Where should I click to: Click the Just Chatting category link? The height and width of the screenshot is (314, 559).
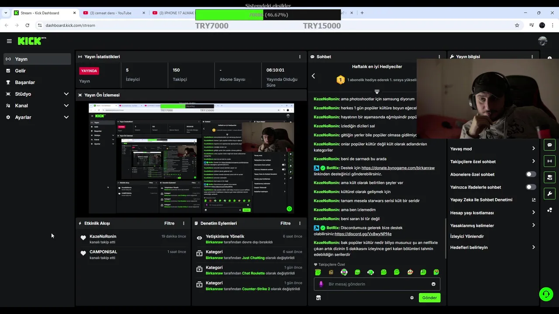click(253, 258)
